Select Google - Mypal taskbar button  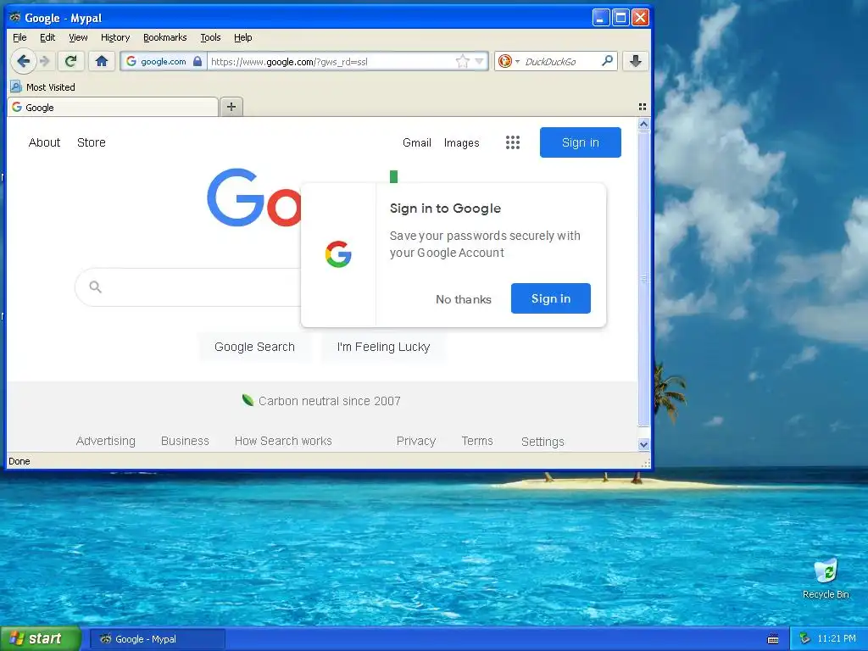click(158, 639)
